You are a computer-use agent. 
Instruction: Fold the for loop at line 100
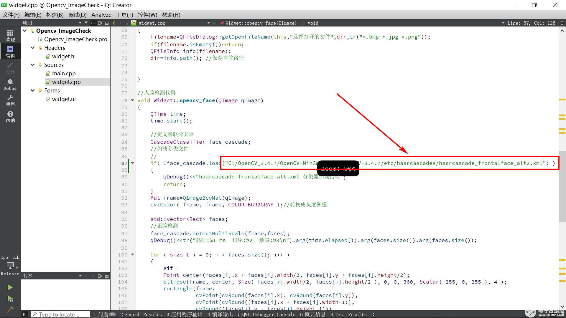[133, 255]
